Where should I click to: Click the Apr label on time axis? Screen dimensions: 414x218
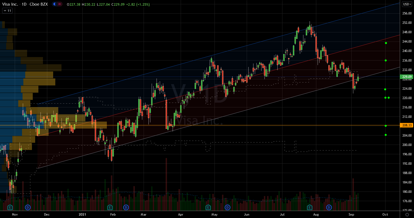coord(180,215)
